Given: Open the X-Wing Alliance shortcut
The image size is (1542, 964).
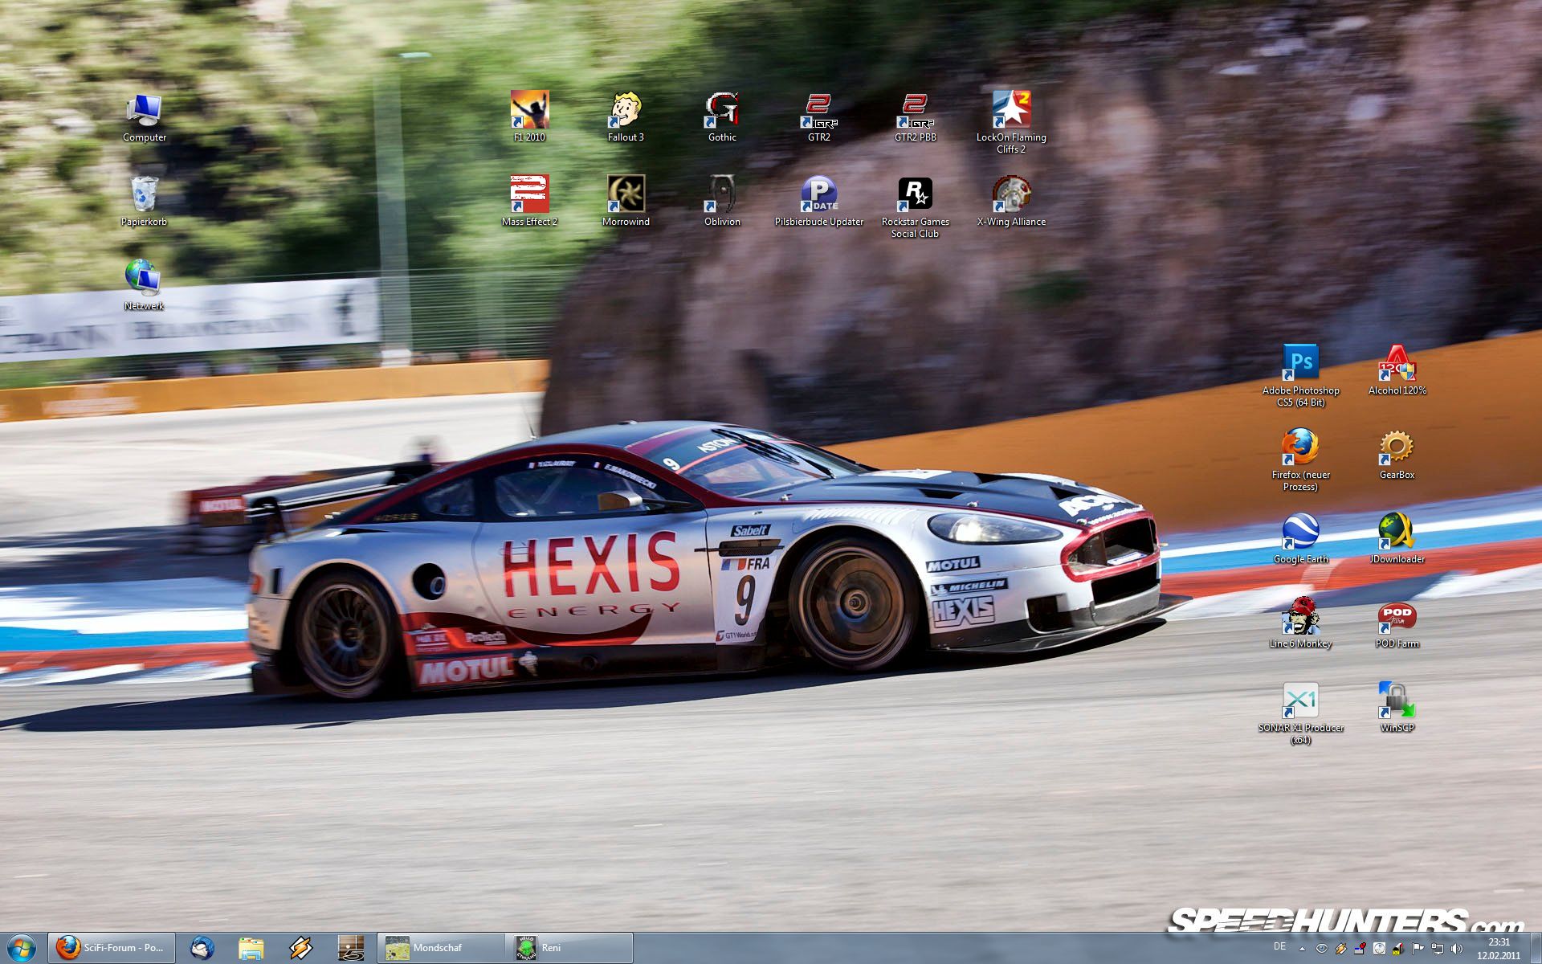Looking at the screenshot, I should click(x=1011, y=195).
